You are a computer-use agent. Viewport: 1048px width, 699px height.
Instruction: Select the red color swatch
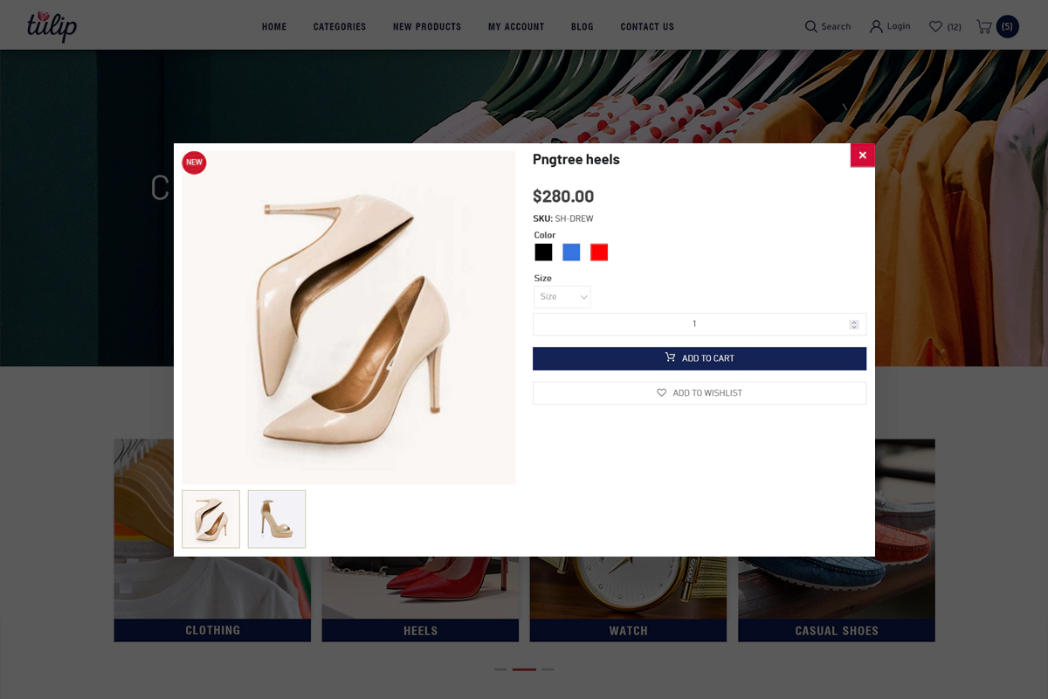tap(599, 253)
